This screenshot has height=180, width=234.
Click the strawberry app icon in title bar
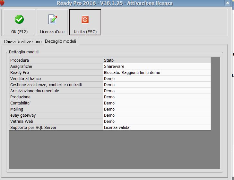(2, 3)
